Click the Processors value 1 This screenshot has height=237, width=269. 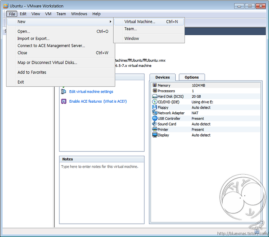(x=193, y=91)
